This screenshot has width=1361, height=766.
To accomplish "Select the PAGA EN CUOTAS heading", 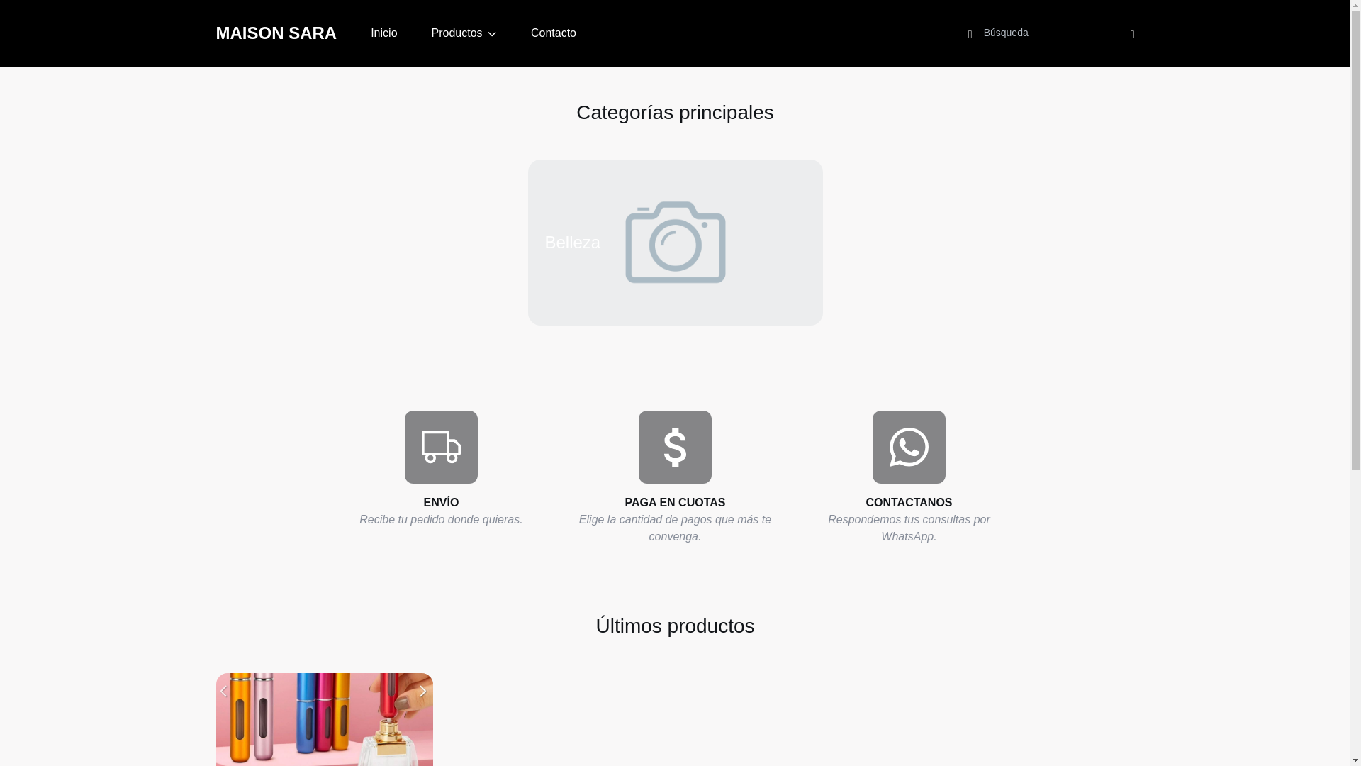I will click(675, 502).
